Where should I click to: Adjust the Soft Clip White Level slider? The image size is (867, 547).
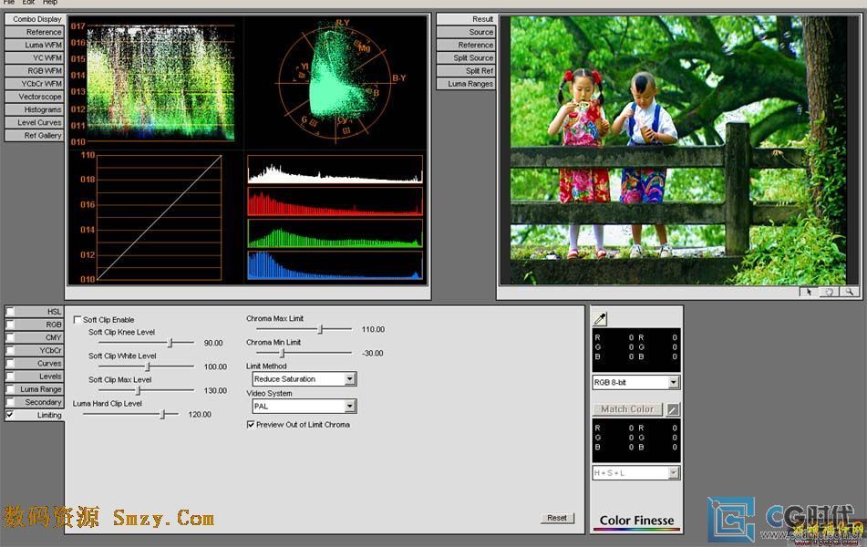[147, 366]
